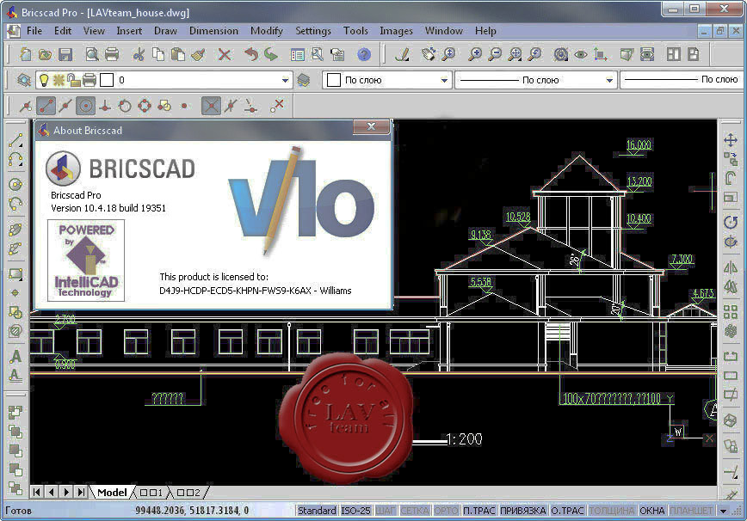Click the Zoom In magnifier icon
Image resolution: width=747 pixels, height=521 pixels.
point(474,54)
